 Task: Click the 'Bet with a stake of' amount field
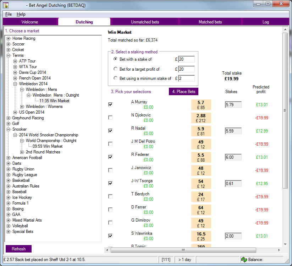[x=186, y=59]
